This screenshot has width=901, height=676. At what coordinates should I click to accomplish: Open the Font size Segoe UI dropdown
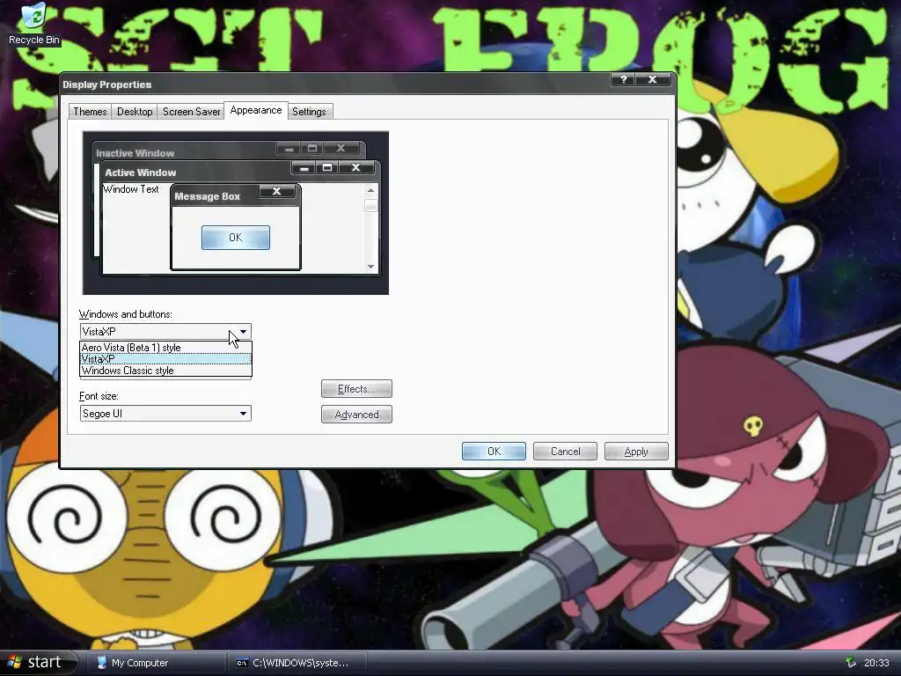[x=165, y=414]
